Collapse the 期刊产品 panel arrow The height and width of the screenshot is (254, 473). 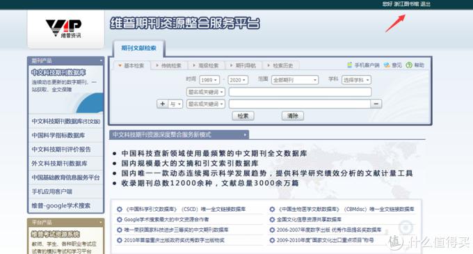click(x=101, y=61)
